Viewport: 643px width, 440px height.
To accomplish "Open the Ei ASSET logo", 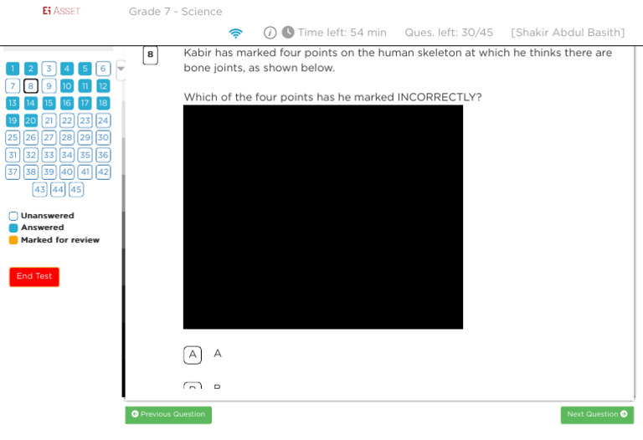I will tap(61, 11).
